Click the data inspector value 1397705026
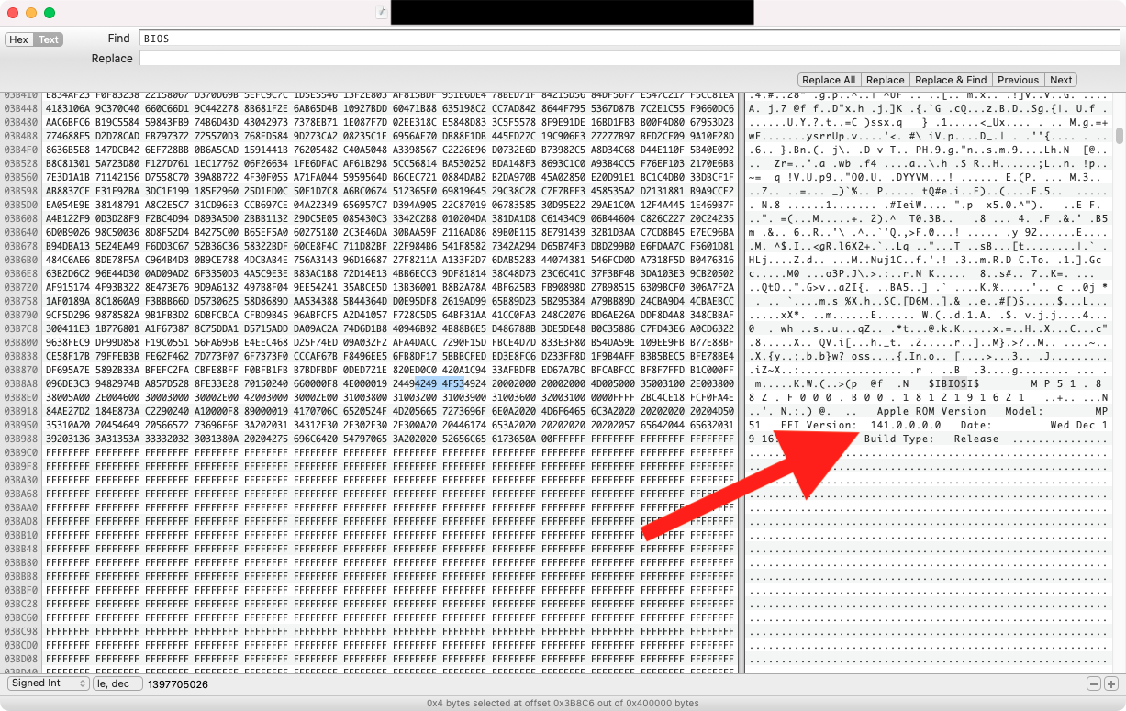This screenshot has height=711, width=1126. (178, 684)
